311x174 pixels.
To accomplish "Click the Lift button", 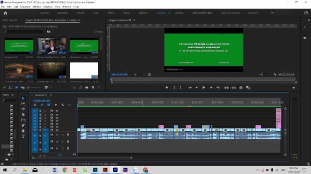I will coord(227,88).
